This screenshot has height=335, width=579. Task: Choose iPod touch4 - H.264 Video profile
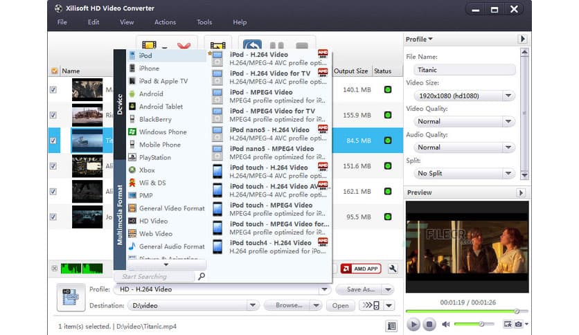[x=271, y=247]
